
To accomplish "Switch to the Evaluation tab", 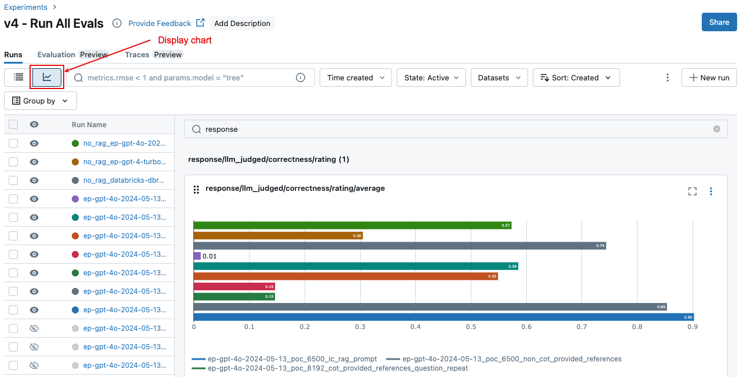I will (56, 54).
